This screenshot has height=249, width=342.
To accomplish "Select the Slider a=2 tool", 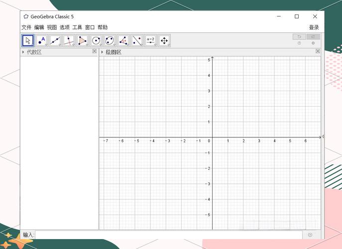I will [x=150, y=40].
